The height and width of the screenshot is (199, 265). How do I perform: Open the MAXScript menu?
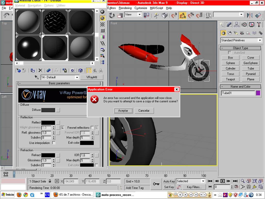pos(157,8)
